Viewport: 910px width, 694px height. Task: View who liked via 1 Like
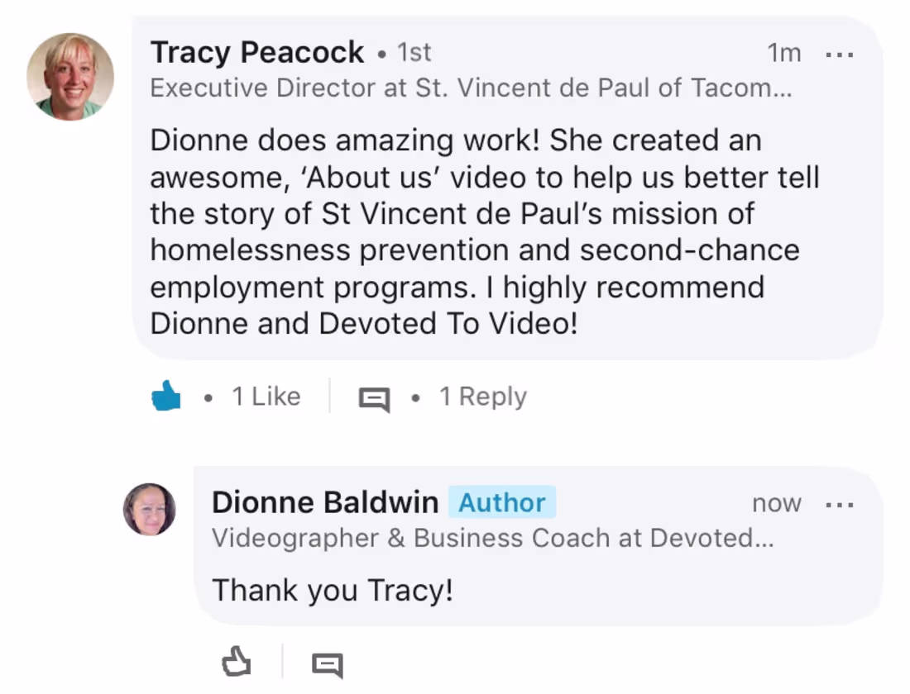[266, 397]
